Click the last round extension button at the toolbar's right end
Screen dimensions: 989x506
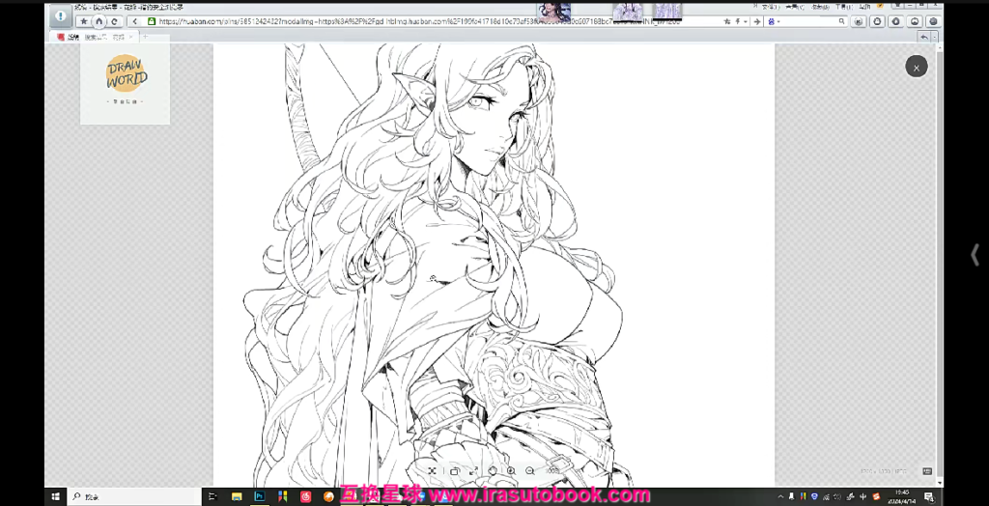(x=934, y=21)
